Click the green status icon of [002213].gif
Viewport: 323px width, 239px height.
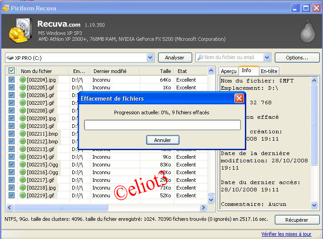(22, 149)
